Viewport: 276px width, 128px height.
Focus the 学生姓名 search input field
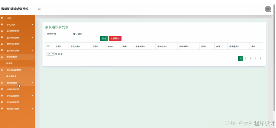click(x=60, y=39)
